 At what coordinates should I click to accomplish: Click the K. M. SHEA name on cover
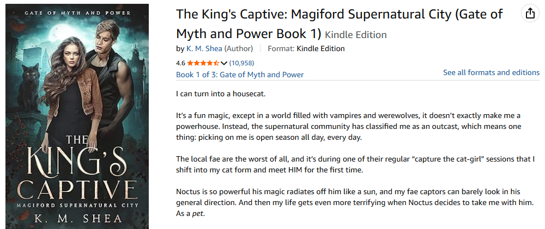click(x=77, y=219)
